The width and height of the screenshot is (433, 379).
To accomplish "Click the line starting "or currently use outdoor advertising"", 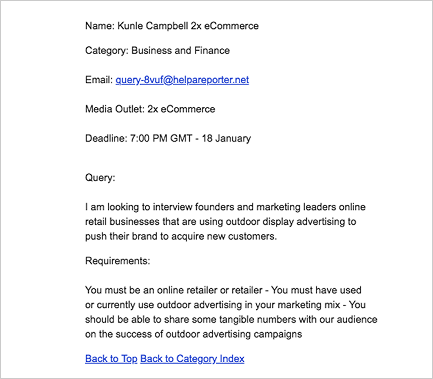I will [225, 305].
